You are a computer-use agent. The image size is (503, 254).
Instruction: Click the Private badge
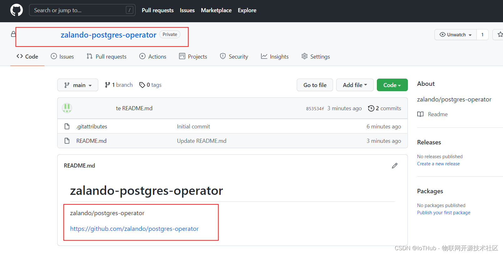170,34
